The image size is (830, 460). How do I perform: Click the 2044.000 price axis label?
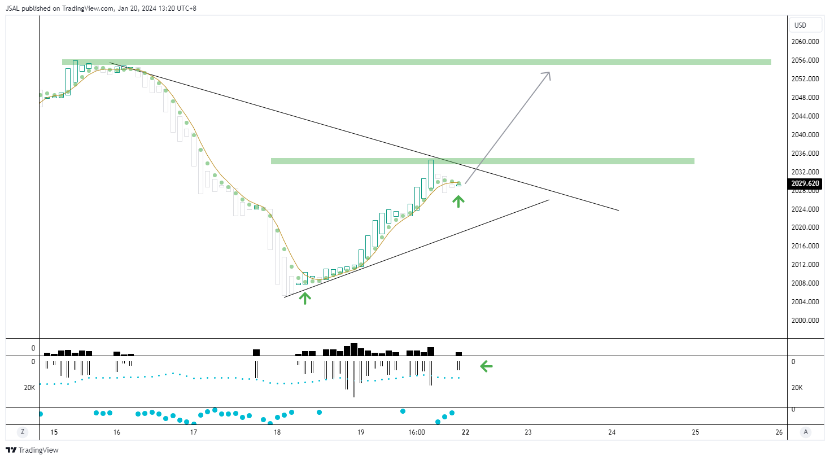click(x=805, y=116)
